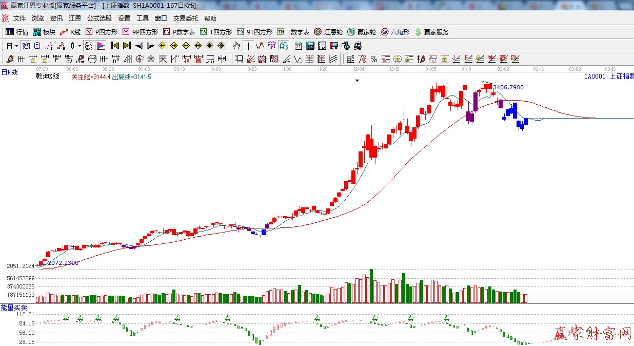This screenshot has width=634, height=346.
Task: Open the 板块 sector view
Action: coord(44,32)
